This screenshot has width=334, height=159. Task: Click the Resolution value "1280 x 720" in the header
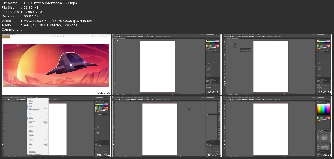(33, 12)
